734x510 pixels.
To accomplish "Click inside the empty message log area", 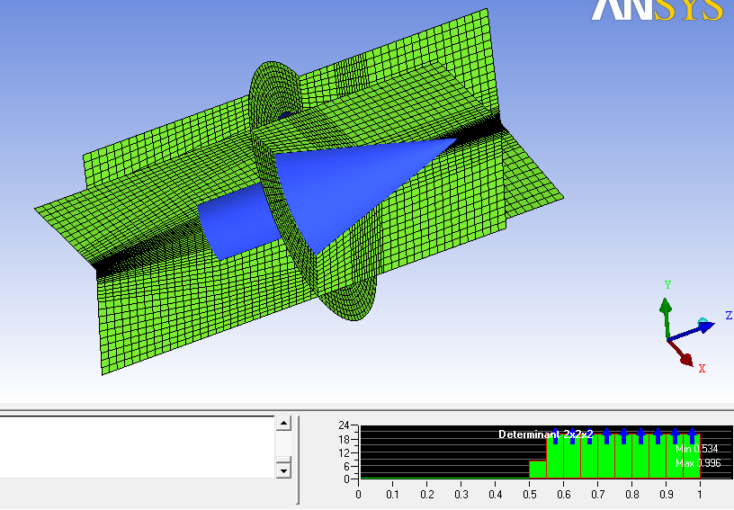I will tap(135, 446).
